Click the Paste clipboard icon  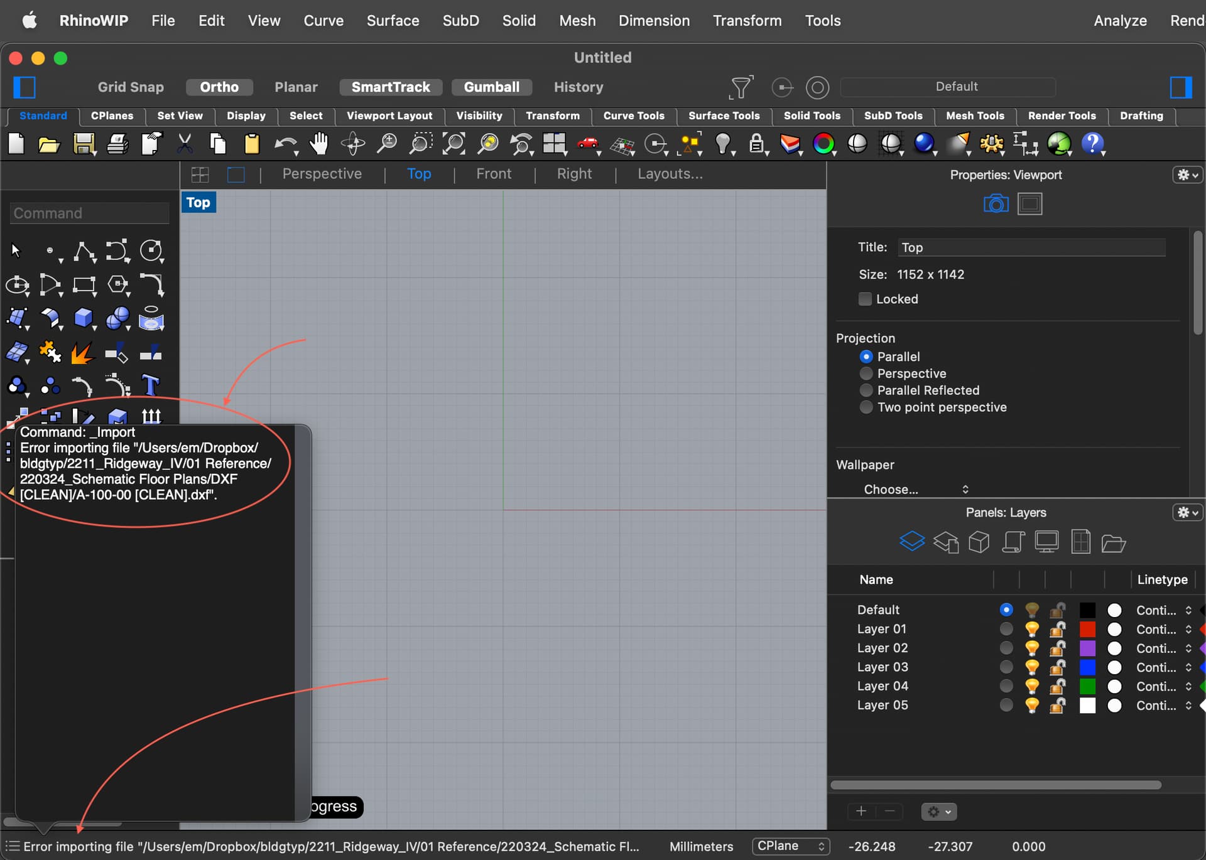click(252, 144)
